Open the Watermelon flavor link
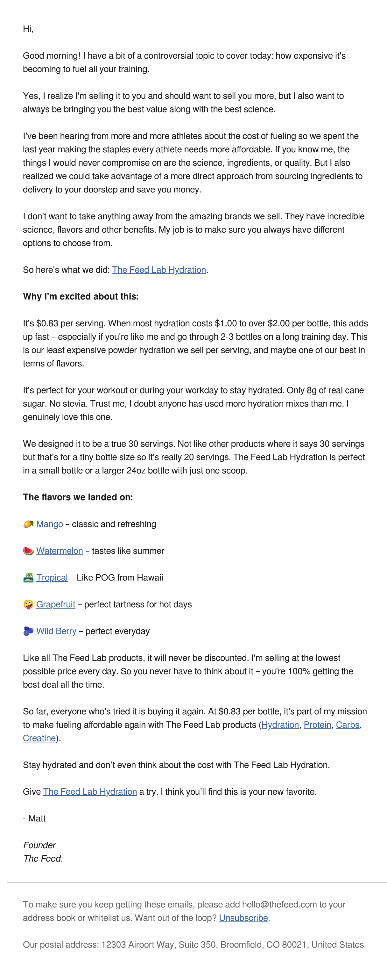This screenshot has height=975, width=387. (59, 551)
